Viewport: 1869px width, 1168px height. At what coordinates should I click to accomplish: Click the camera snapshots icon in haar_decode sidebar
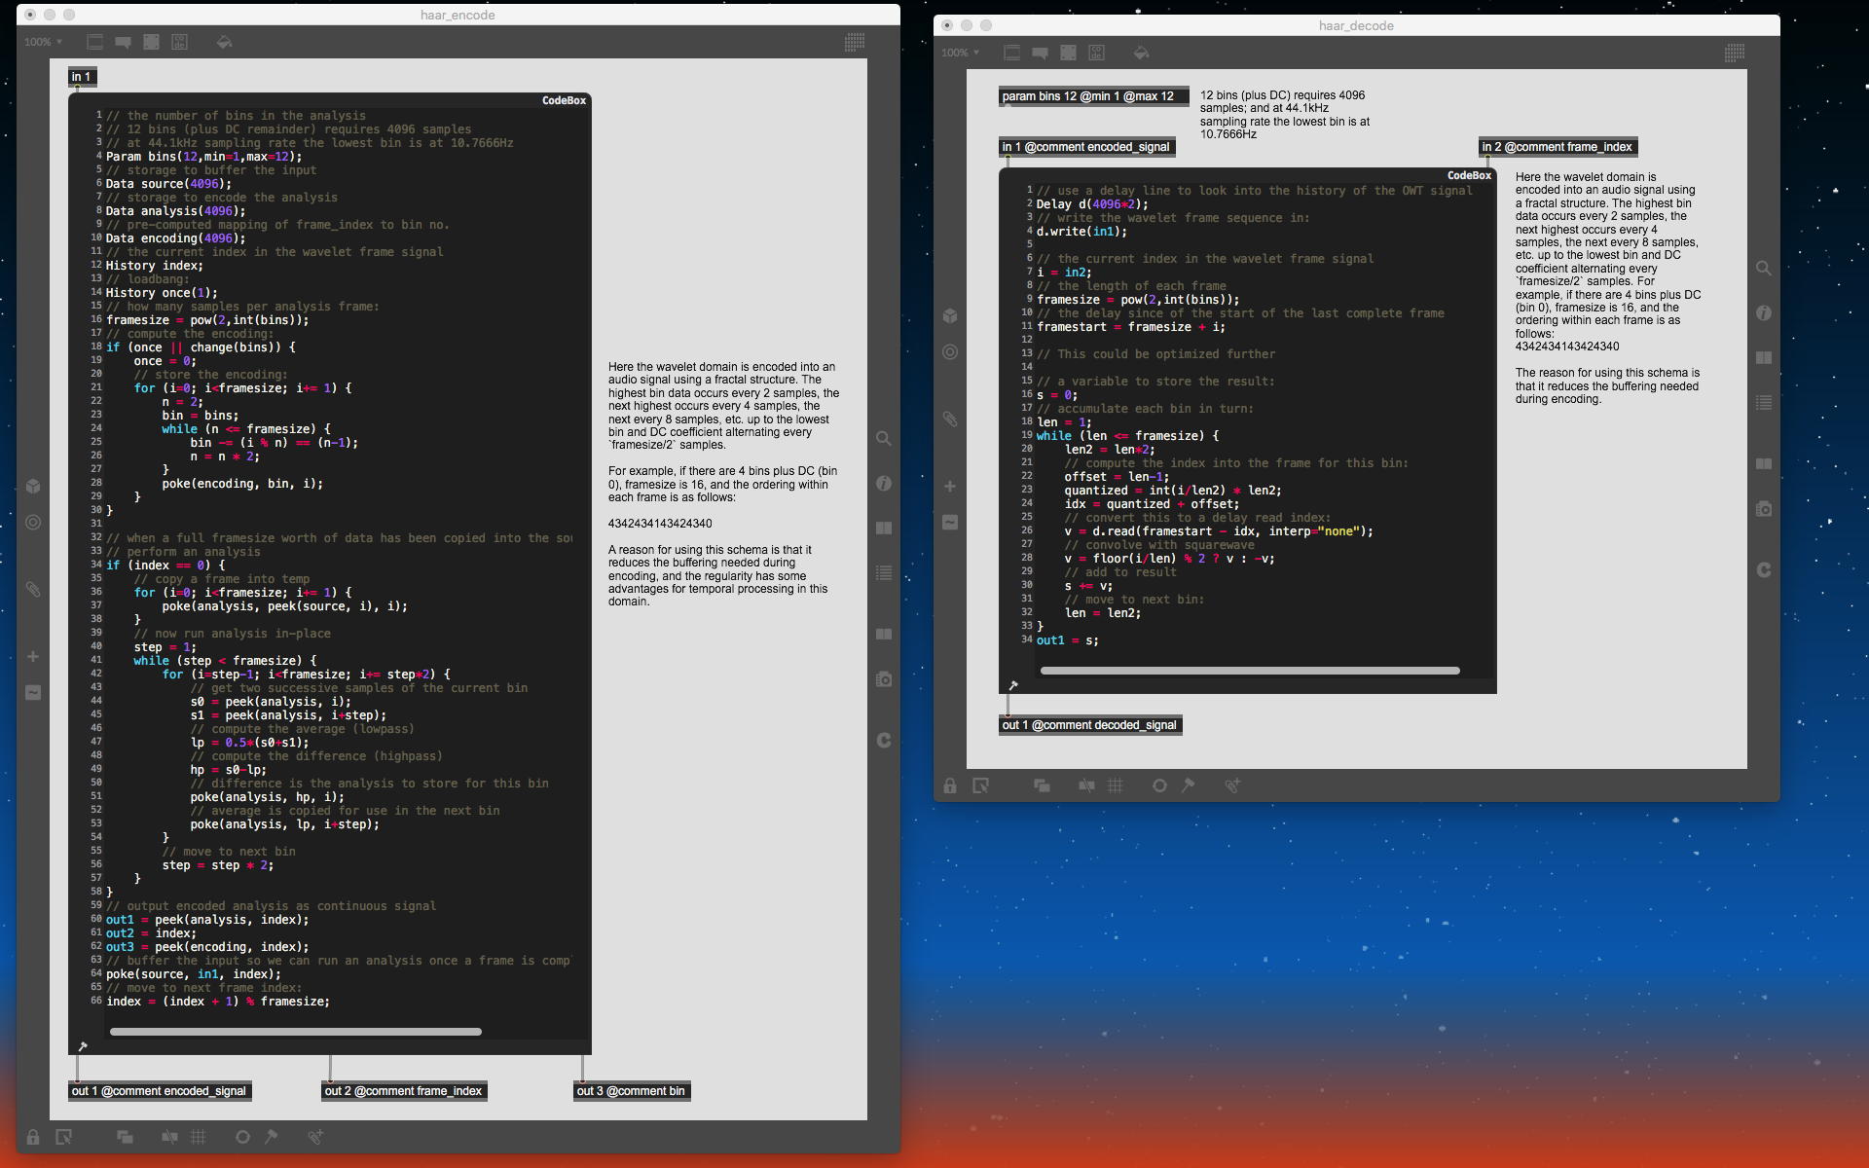click(1764, 509)
